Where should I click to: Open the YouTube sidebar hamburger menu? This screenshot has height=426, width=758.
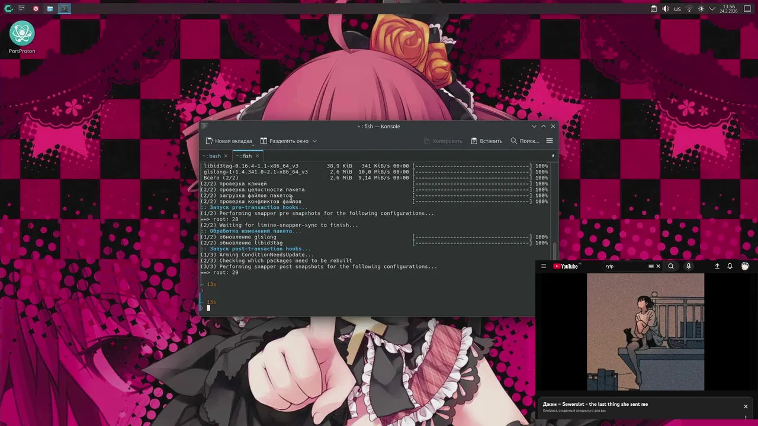pyautogui.click(x=544, y=266)
